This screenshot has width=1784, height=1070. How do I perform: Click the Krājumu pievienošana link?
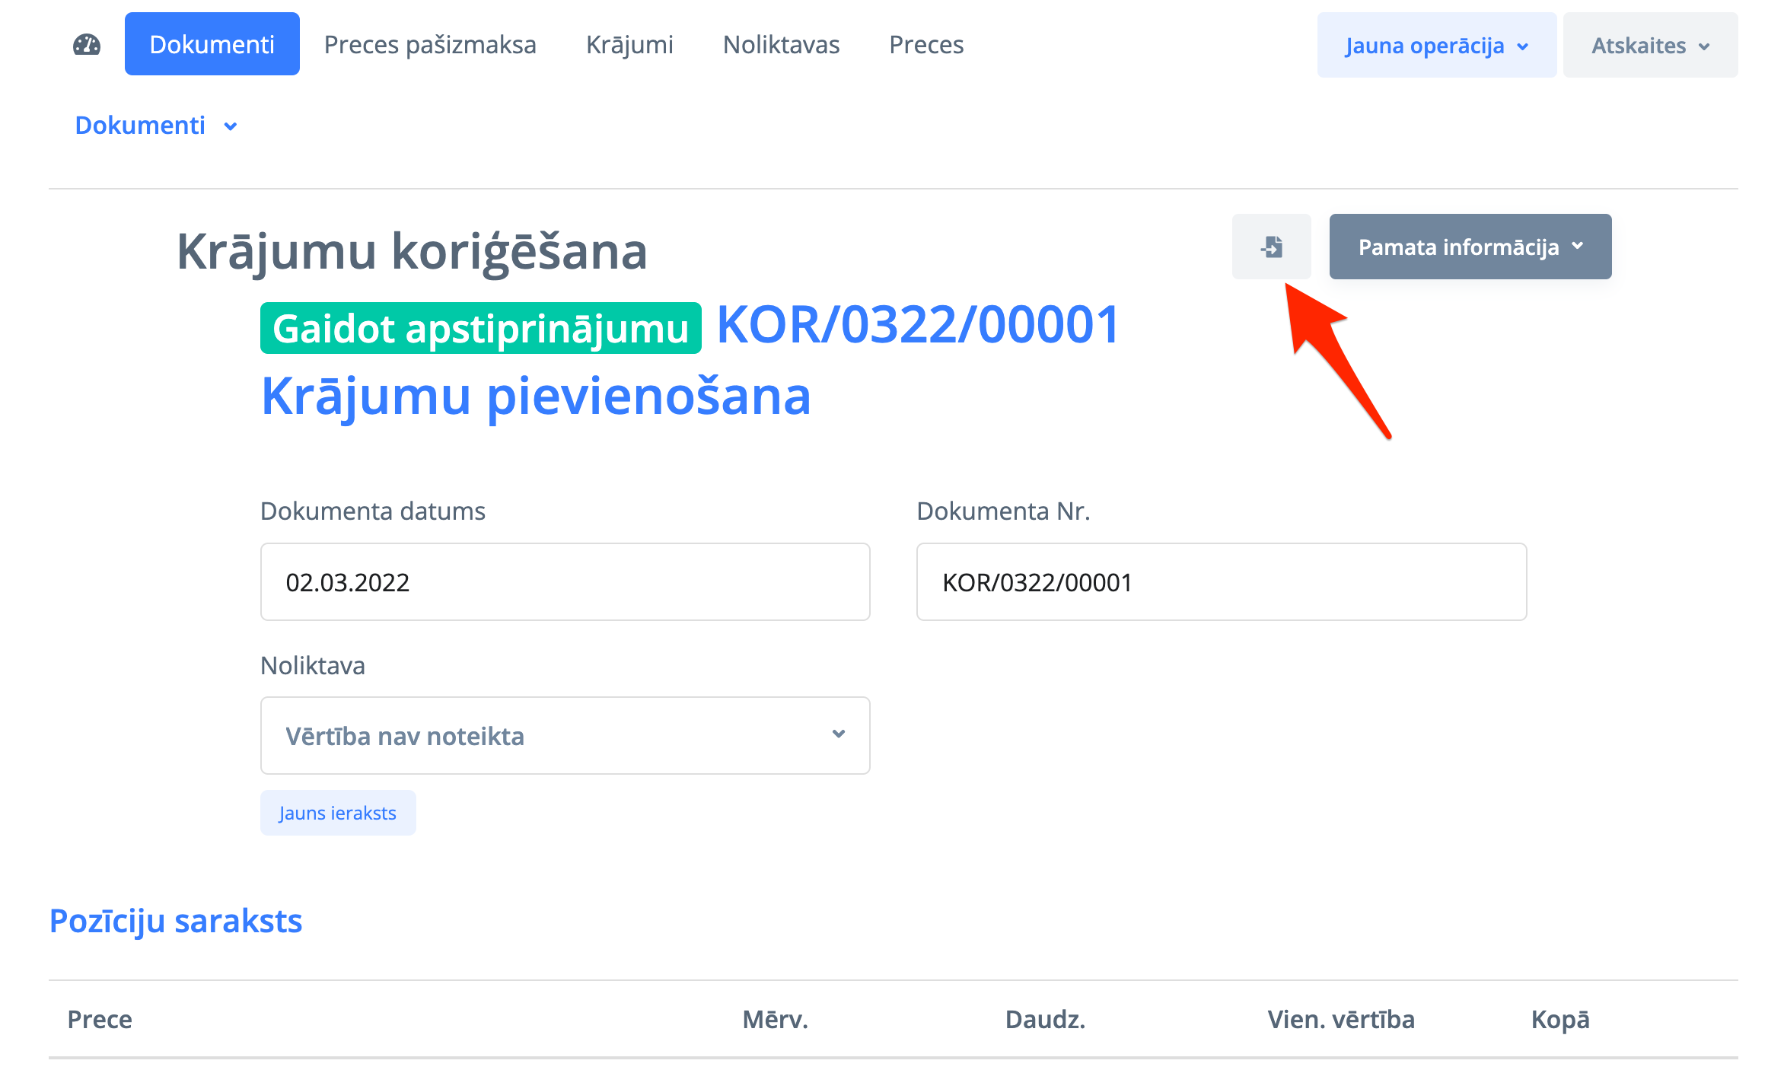click(536, 396)
